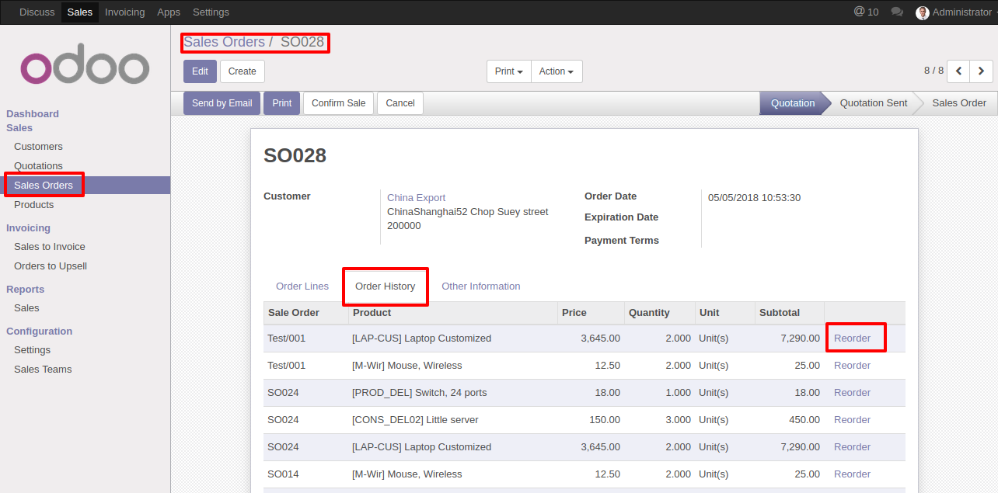Open Customers in the sidebar
Viewport: 998px width, 493px height.
[38, 147]
